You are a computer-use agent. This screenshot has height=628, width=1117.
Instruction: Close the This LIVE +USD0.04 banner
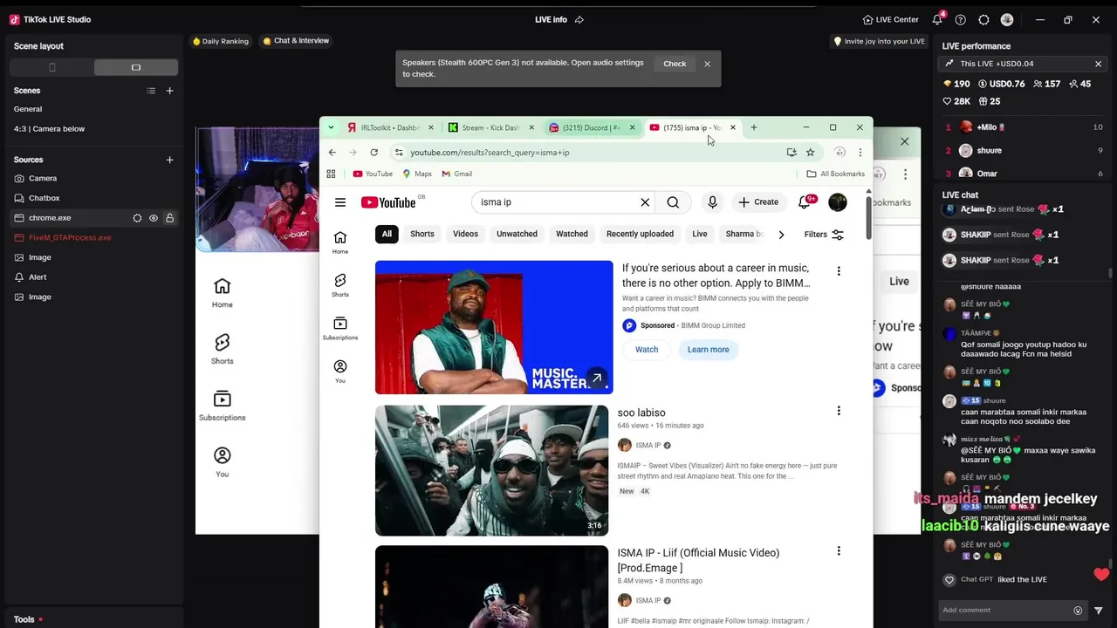click(1098, 64)
